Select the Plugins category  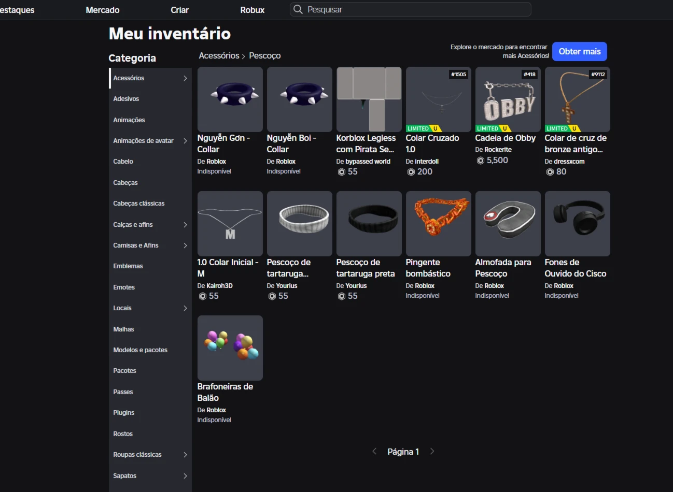click(150, 413)
